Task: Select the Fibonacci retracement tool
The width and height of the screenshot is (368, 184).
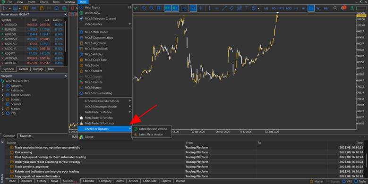Action: tap(239, 8)
